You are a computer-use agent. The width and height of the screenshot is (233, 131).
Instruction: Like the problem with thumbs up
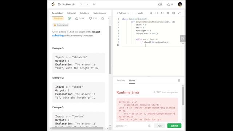pyautogui.click(x=77, y=19)
